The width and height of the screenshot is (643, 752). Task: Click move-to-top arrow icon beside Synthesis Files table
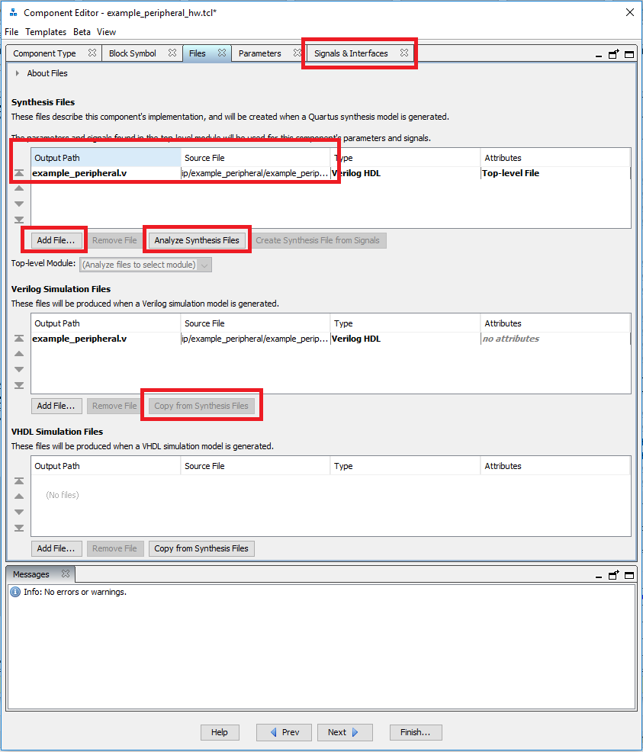point(19,173)
